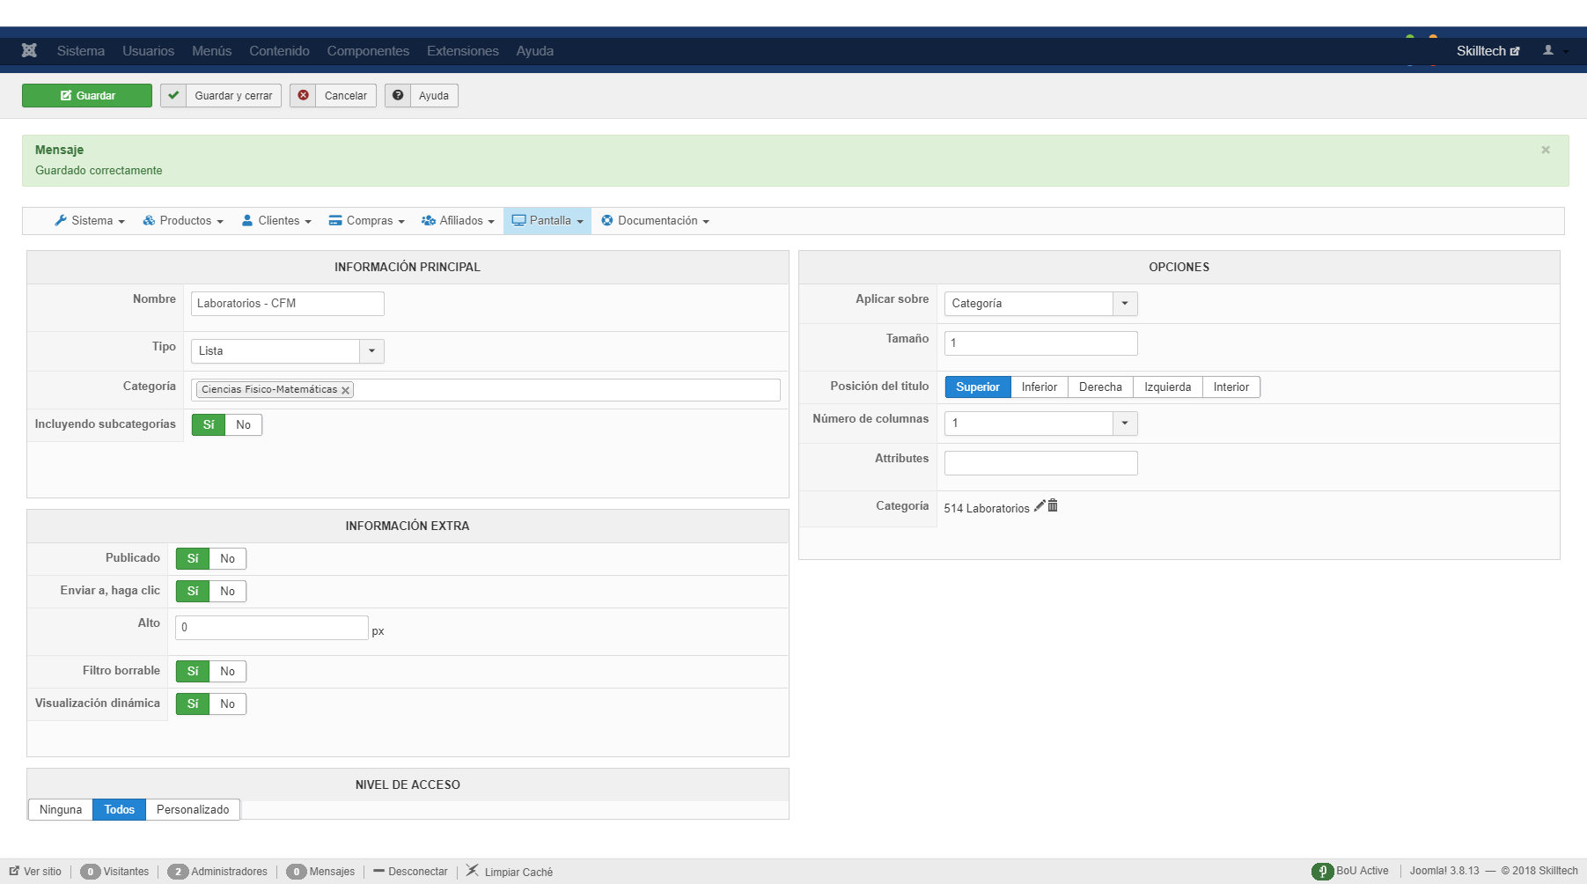Screen dimensions: 1587x884
Task: Click the checkmark icon beside Guardar y cerrar
Action: coord(173,95)
